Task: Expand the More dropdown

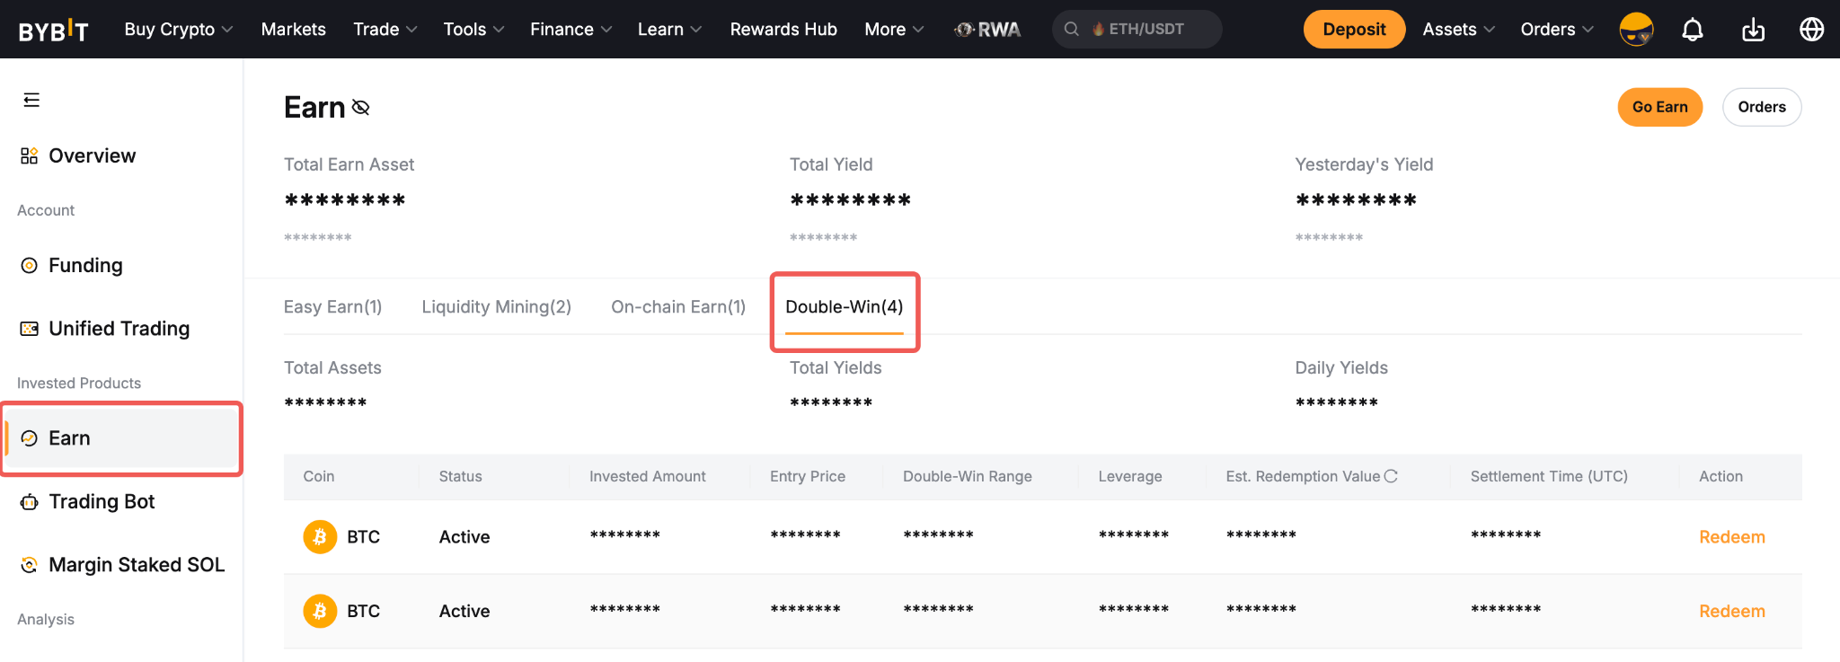Action: point(894,30)
